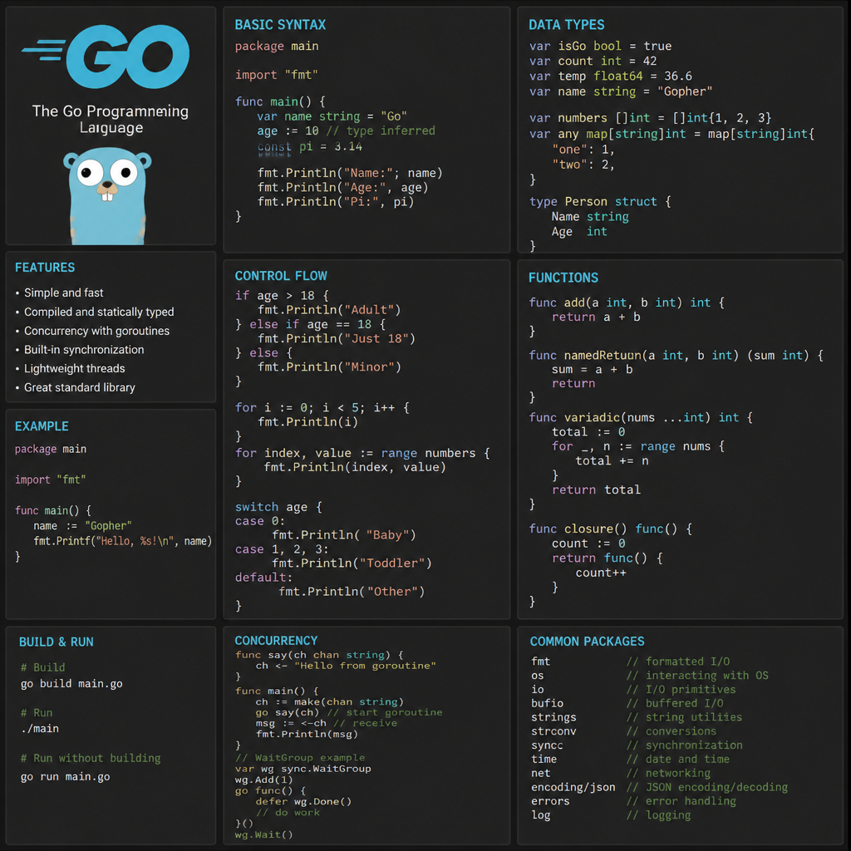Image resolution: width=851 pixels, height=851 pixels.
Task: Click 'Concurrency with goroutines' bullet
Action: [x=92, y=331]
